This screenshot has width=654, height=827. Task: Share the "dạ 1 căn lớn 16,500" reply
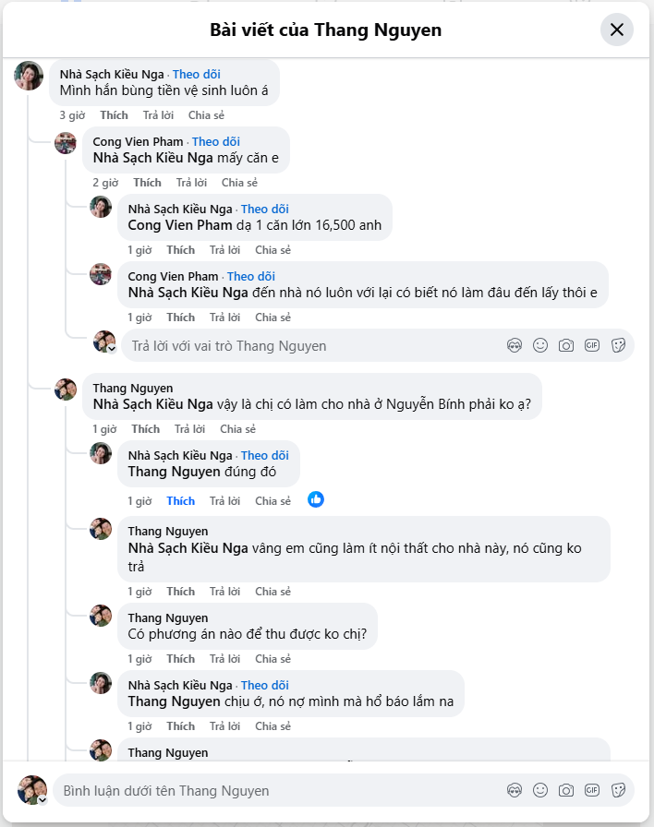click(272, 250)
